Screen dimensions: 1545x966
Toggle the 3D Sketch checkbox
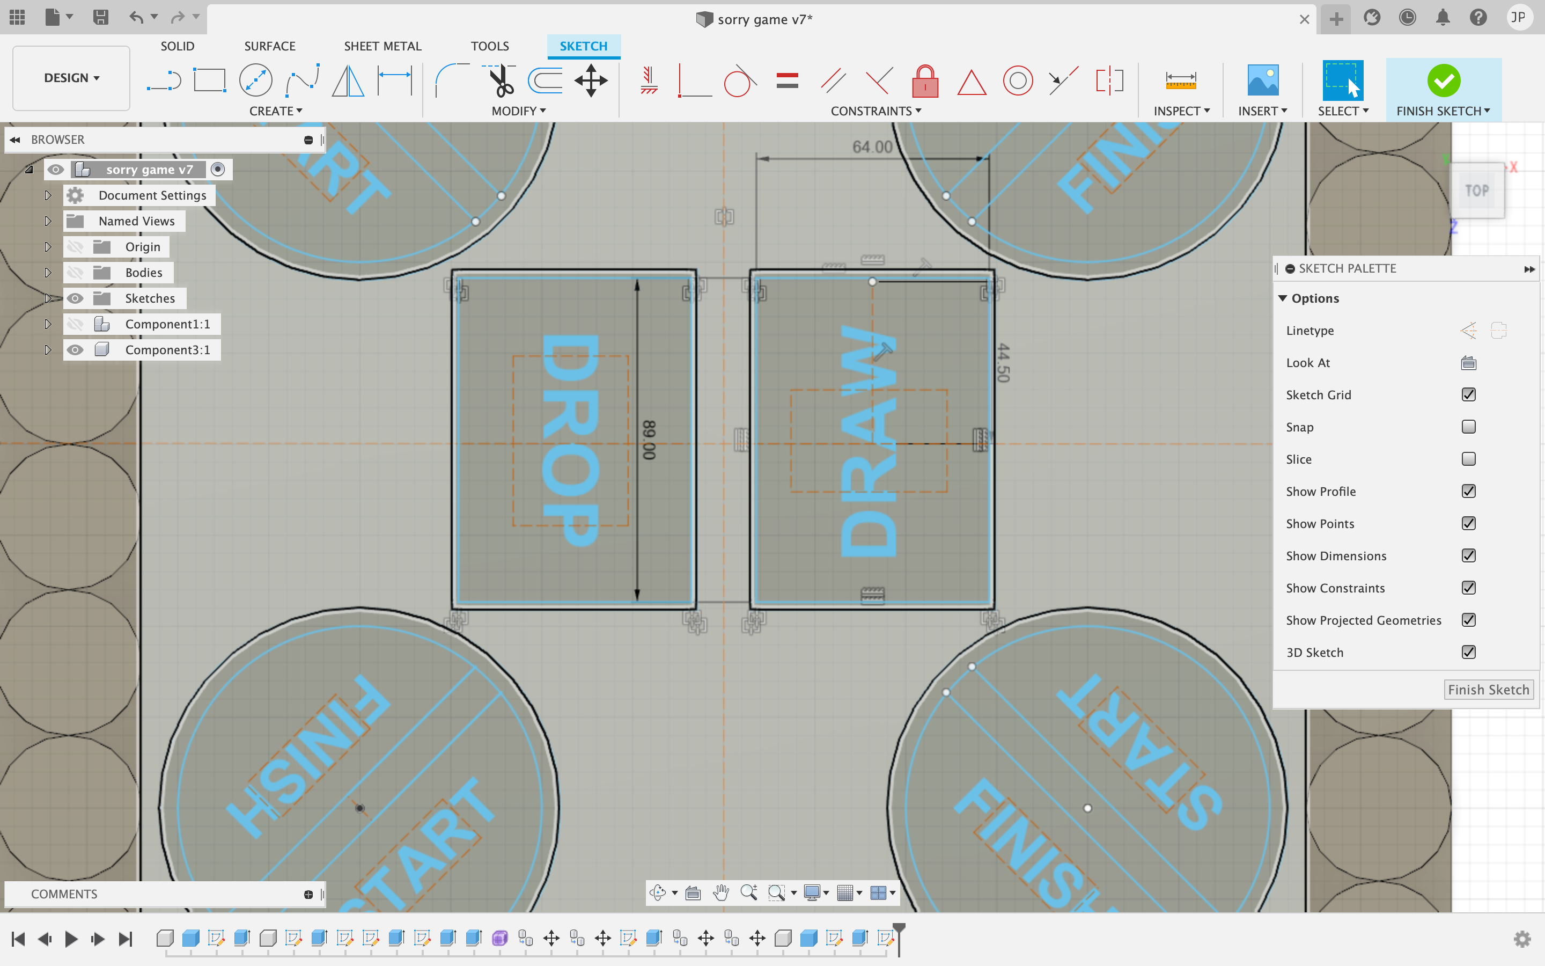[x=1468, y=652]
